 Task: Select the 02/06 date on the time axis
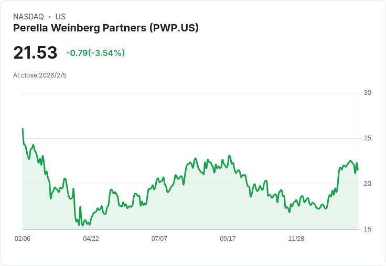[23, 239]
